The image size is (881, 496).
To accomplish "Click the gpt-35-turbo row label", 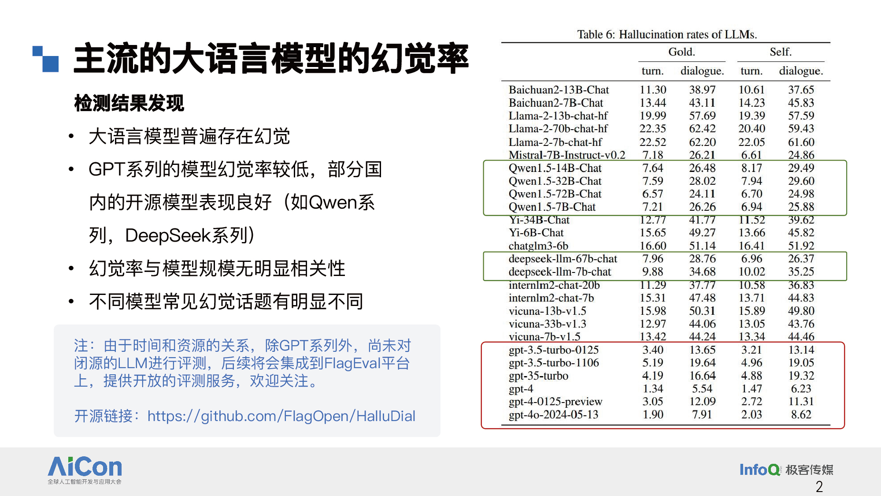I will 538,376.
